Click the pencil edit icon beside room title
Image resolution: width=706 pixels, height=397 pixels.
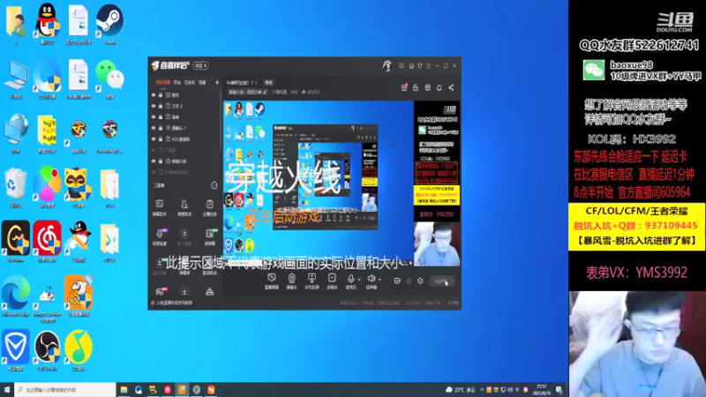[265, 92]
